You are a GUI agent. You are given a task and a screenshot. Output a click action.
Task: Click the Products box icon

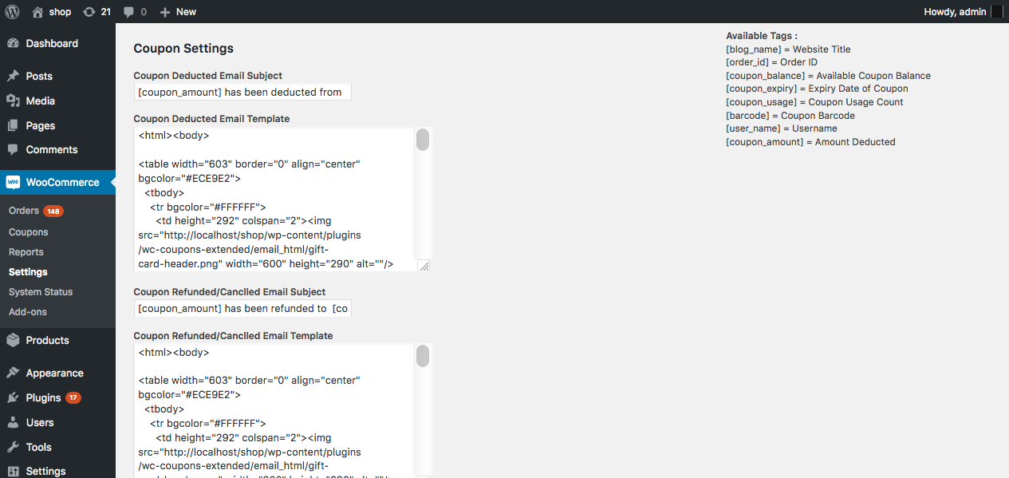13,340
